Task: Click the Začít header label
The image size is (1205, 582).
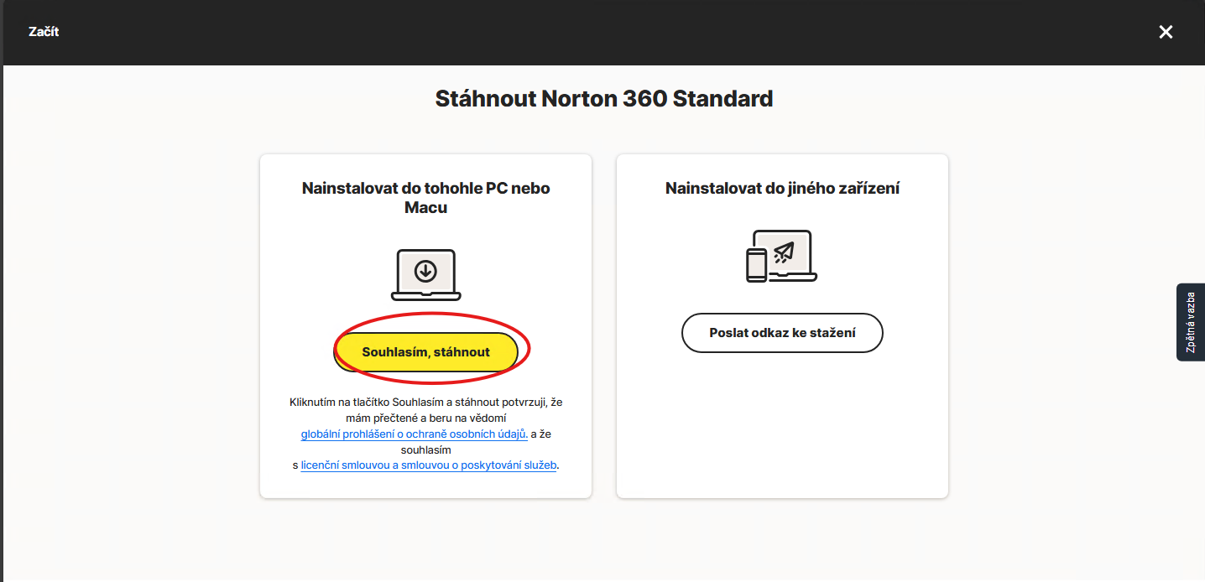Action: [x=44, y=32]
